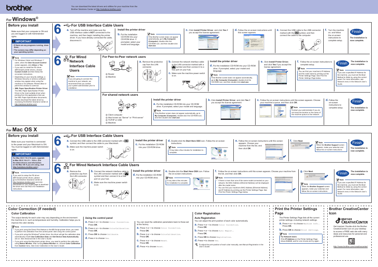Click the "For Peer-to-Peer network users" heading

124,57
